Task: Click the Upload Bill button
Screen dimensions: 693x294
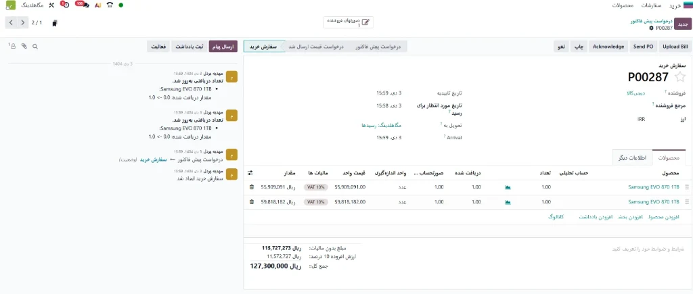Action: (675, 47)
